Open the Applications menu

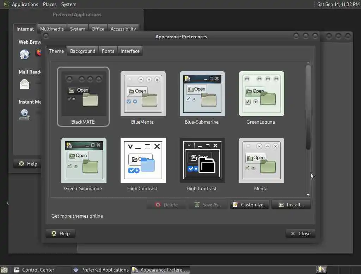coord(25,4)
